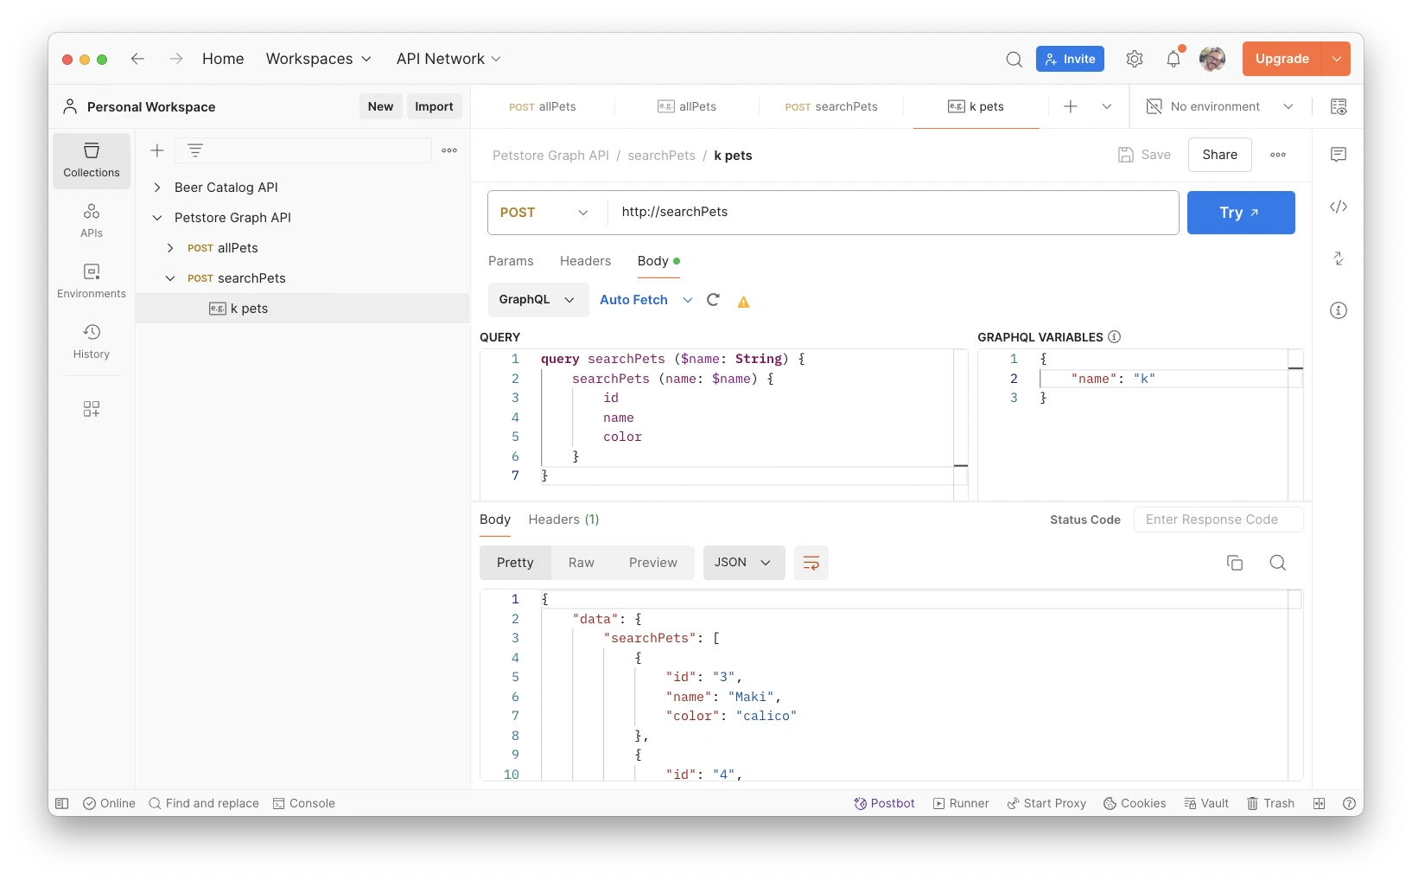Click the blue Try button
Viewport: 1412px width, 880px height.
click(1240, 213)
